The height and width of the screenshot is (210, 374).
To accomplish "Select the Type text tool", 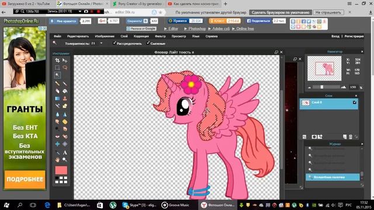I will tap(65, 152).
